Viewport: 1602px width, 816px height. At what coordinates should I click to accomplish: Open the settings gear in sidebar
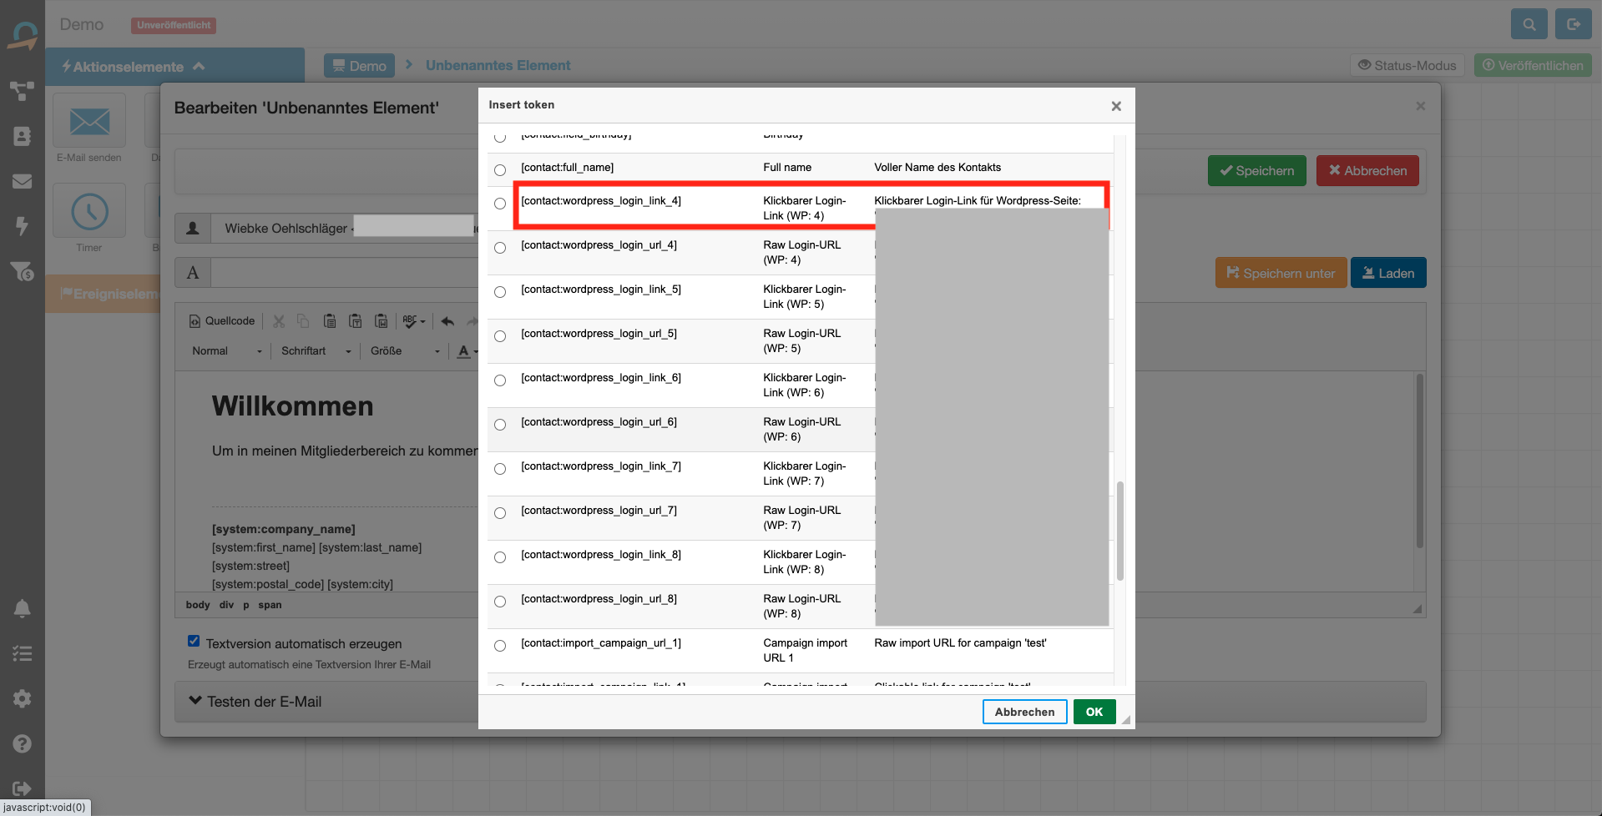(23, 698)
